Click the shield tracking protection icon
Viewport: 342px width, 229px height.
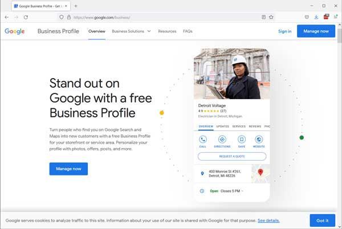pos(62,17)
